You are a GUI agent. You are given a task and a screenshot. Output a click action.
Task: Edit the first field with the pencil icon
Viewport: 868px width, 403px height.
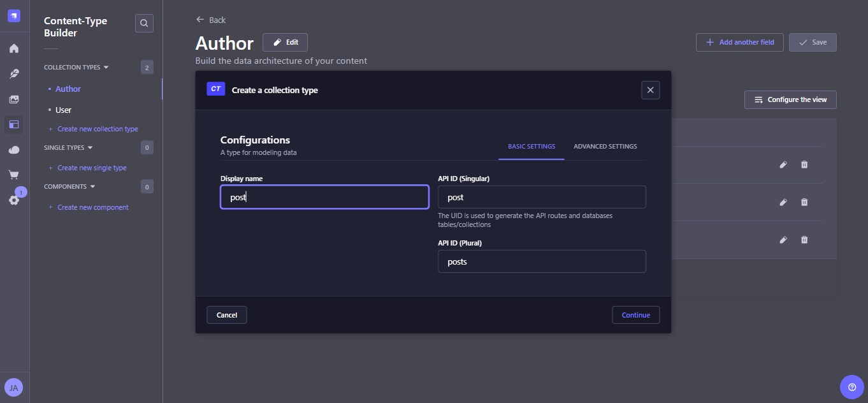(x=783, y=165)
